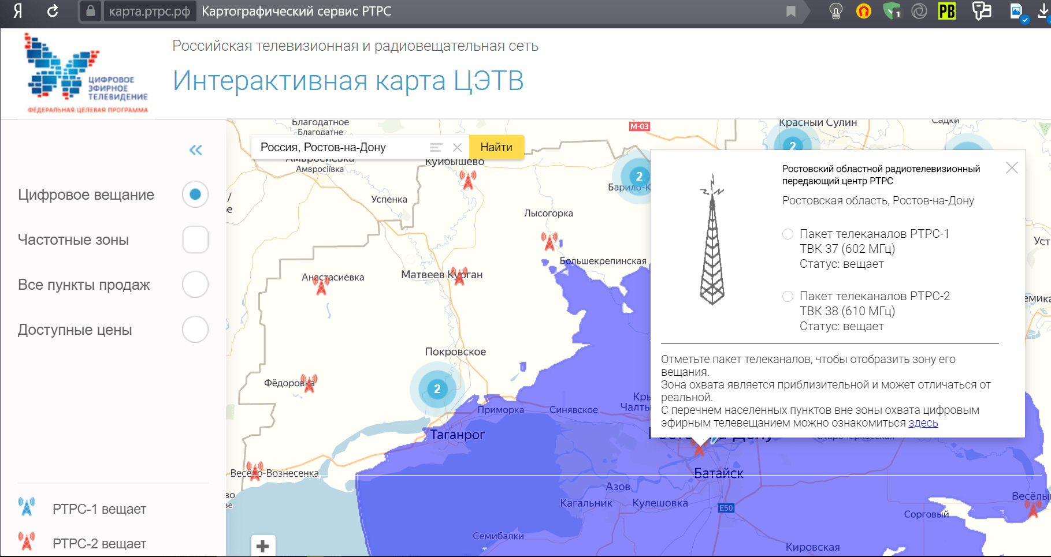The image size is (1051, 557).
Task: Select the tower marker at Анастасиевка
Action: (x=322, y=285)
